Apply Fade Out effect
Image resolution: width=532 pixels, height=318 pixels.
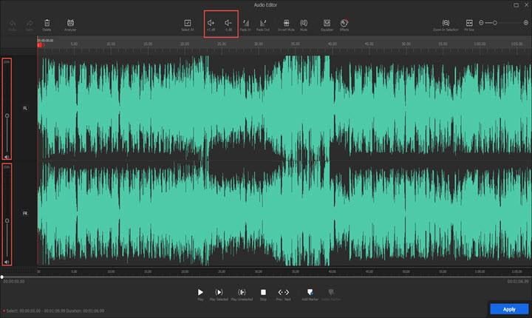(x=262, y=24)
